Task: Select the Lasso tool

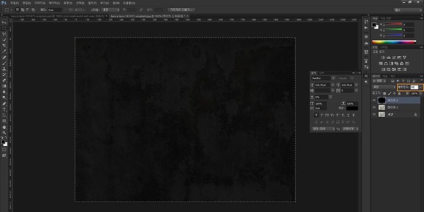Action: point(4,34)
